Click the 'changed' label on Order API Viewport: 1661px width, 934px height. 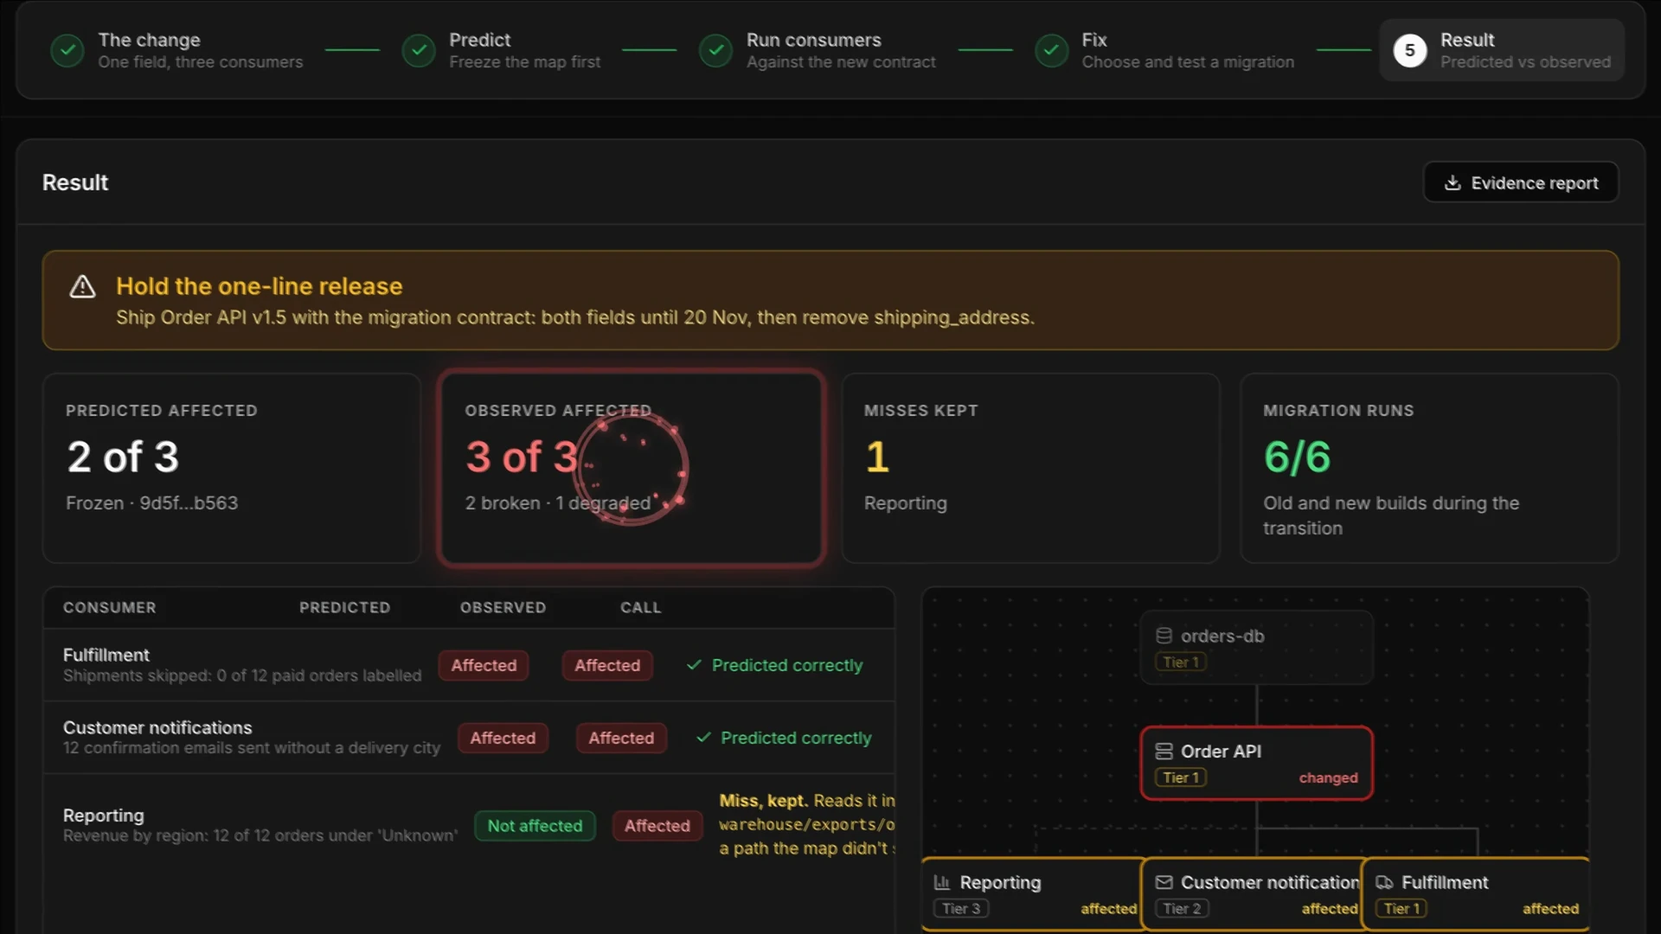(x=1328, y=777)
